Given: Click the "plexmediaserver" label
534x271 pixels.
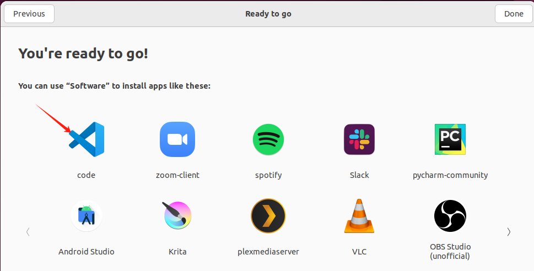Looking at the screenshot, I should (x=268, y=252).
